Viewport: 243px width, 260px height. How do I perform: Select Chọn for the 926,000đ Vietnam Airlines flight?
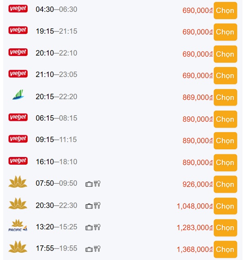pos(225,184)
